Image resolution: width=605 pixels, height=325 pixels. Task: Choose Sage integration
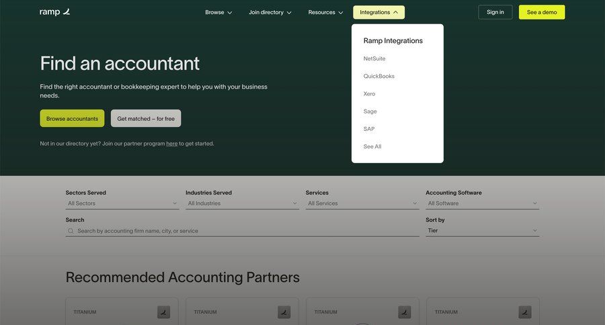click(x=370, y=111)
